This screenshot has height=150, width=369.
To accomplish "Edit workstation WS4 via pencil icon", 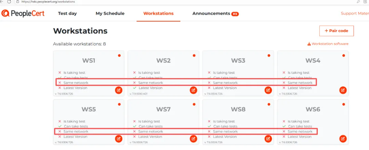I will 343,90.
